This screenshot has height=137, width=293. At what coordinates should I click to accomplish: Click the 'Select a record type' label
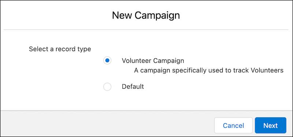pos(60,49)
